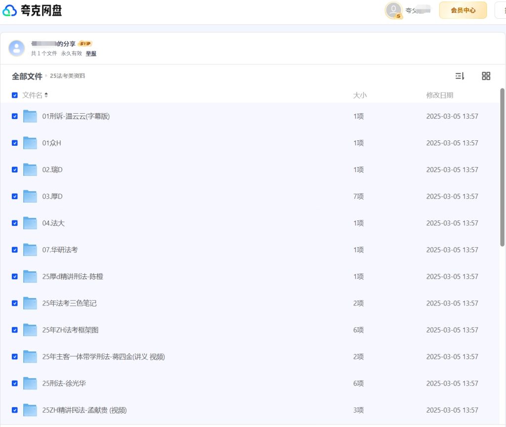
Task: Click folder icon for 04.法大
Action: point(30,223)
